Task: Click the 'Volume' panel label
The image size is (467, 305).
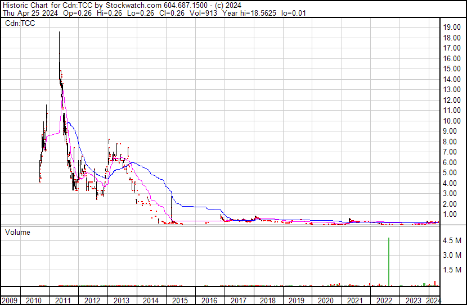Action: (17, 232)
